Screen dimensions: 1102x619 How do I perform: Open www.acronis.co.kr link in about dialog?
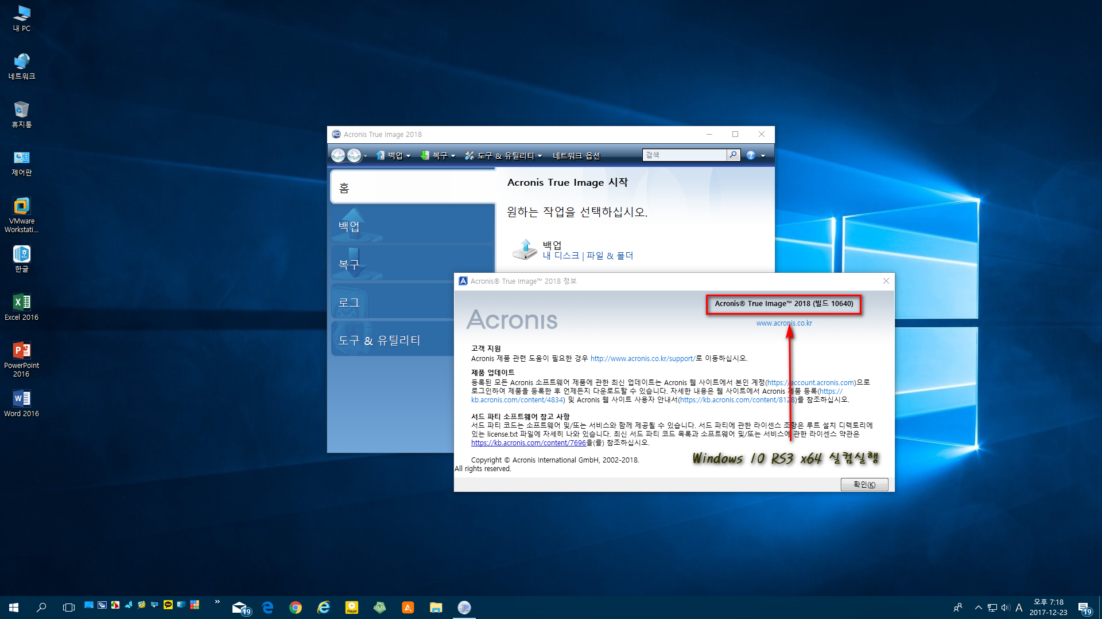[784, 323]
